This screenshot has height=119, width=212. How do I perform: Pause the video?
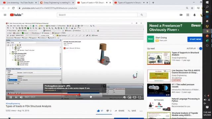tap(11, 97)
